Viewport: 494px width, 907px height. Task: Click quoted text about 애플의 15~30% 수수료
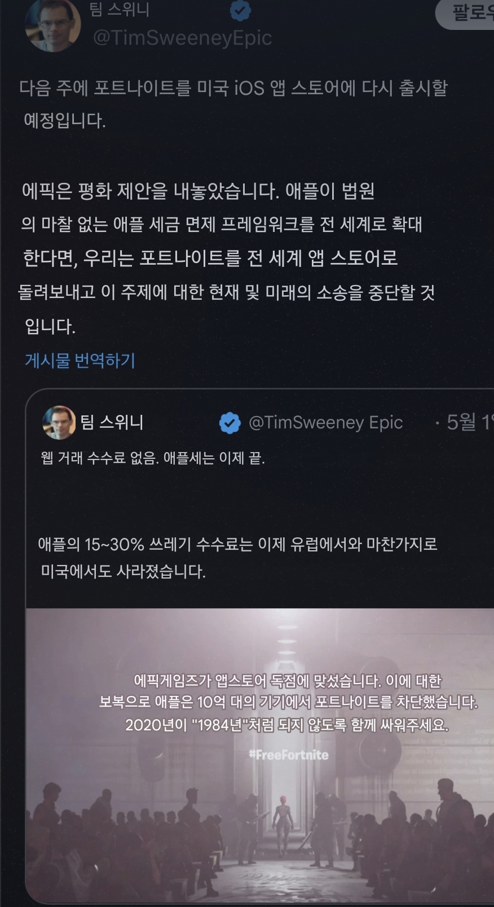[x=237, y=558]
